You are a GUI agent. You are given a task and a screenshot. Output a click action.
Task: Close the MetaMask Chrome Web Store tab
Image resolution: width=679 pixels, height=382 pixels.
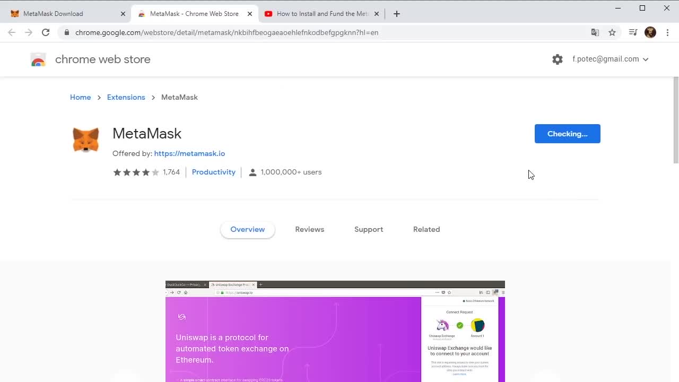coord(250,14)
